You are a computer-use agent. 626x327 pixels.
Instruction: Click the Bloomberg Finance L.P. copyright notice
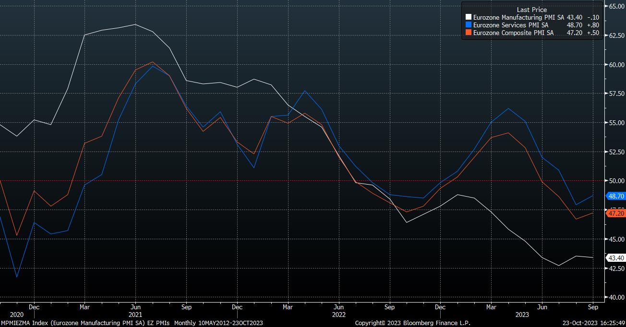pyautogui.click(x=412, y=323)
